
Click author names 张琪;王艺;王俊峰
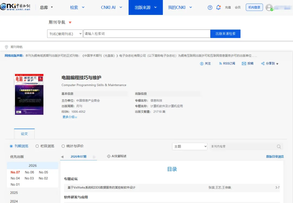220,188
